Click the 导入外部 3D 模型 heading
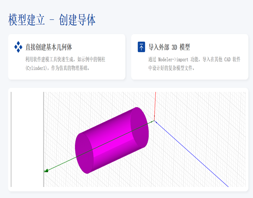 169,47
